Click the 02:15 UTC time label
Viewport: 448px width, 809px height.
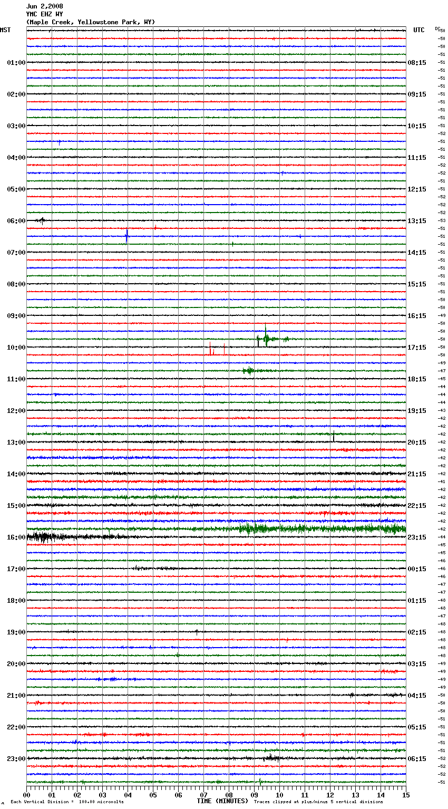417,632
